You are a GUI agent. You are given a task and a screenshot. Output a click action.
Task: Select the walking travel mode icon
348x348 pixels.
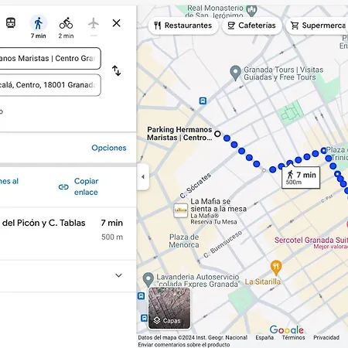[38, 23]
